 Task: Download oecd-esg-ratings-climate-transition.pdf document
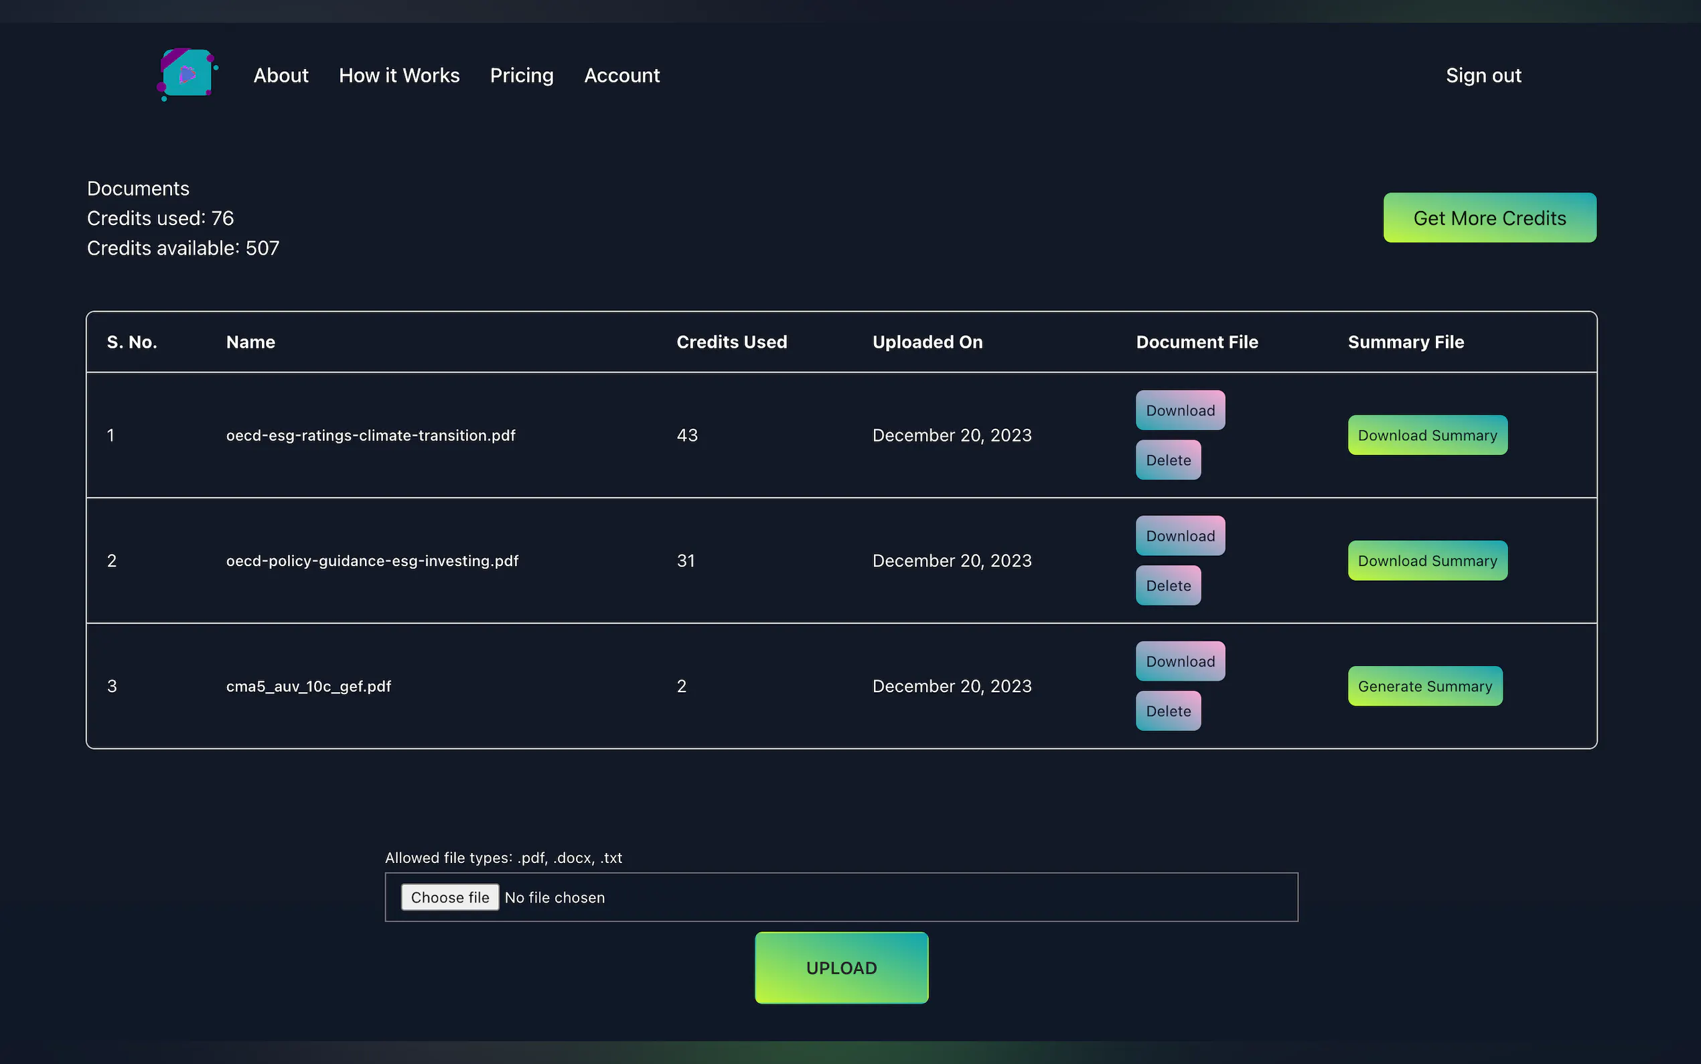pyautogui.click(x=1180, y=410)
